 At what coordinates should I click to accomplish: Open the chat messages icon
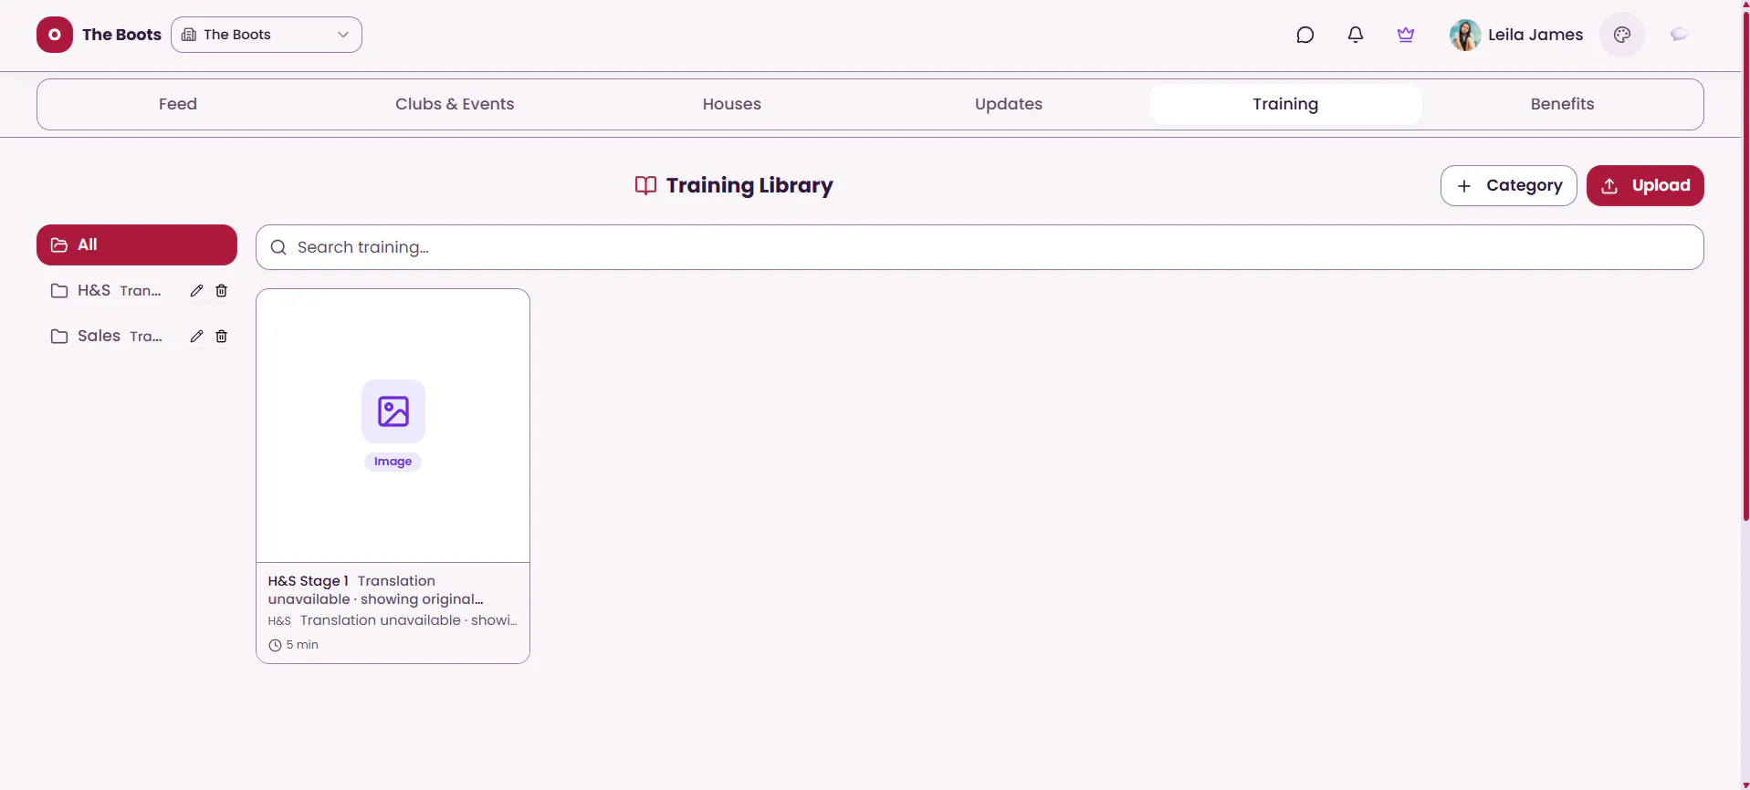(x=1305, y=35)
